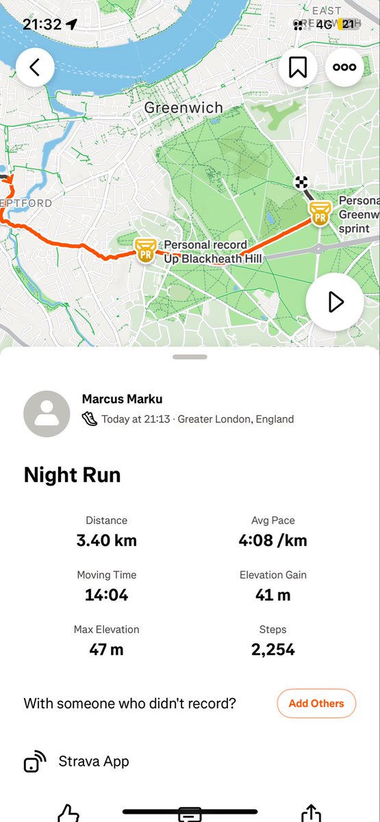
Task: Tap the Strava App device icon
Action: [x=35, y=762]
